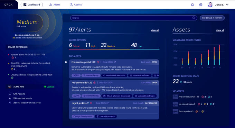Select the white dot beside the Fra-service-portal-142 alert
235x128 pixels.
[x=66, y=62]
